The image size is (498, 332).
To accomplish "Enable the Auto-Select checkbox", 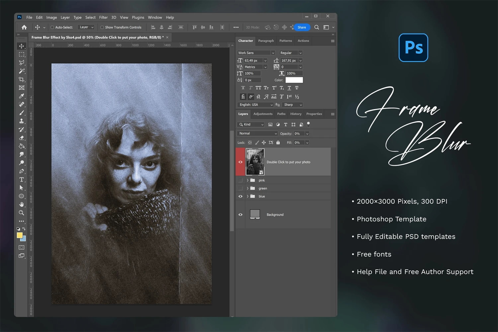I will (52, 27).
